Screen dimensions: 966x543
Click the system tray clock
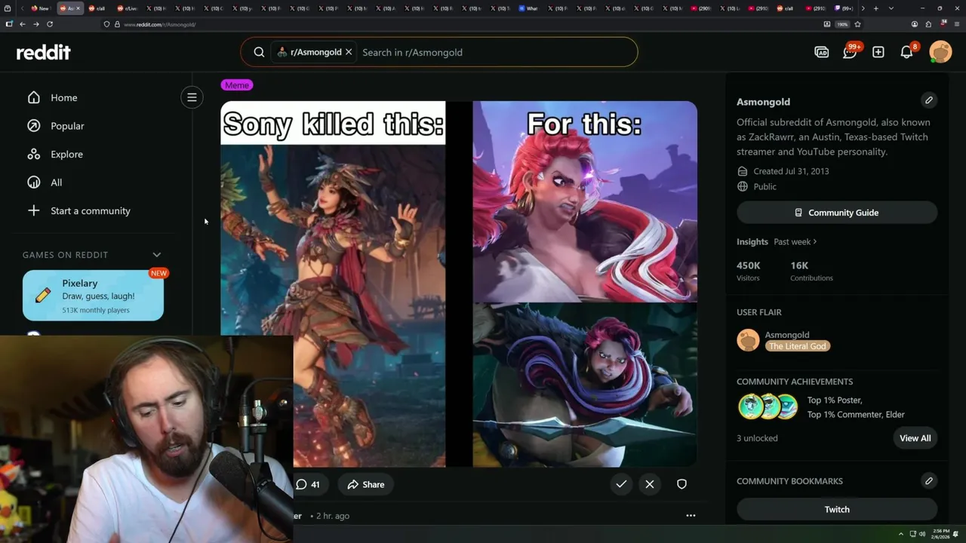click(940, 534)
